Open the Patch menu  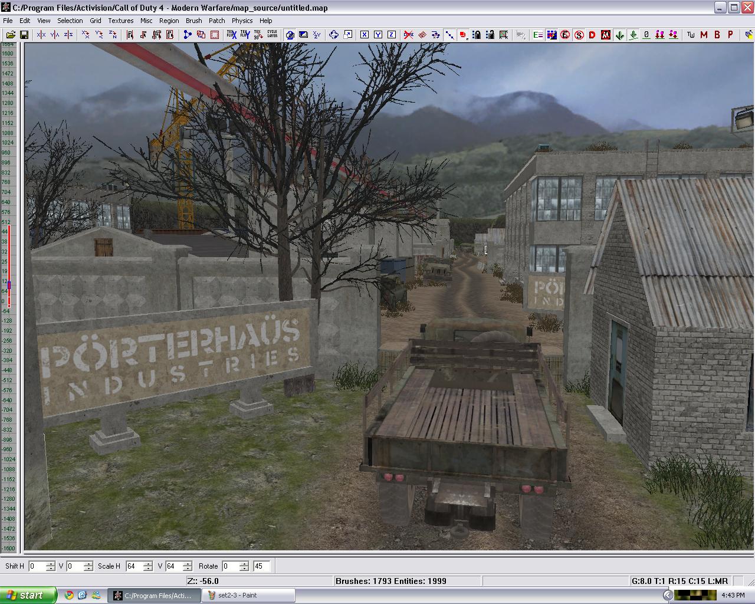pos(217,21)
